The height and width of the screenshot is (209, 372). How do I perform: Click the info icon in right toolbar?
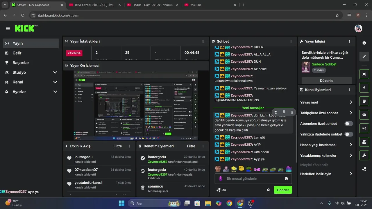point(364,43)
